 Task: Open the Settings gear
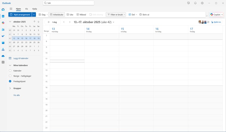click(x=202, y=3)
